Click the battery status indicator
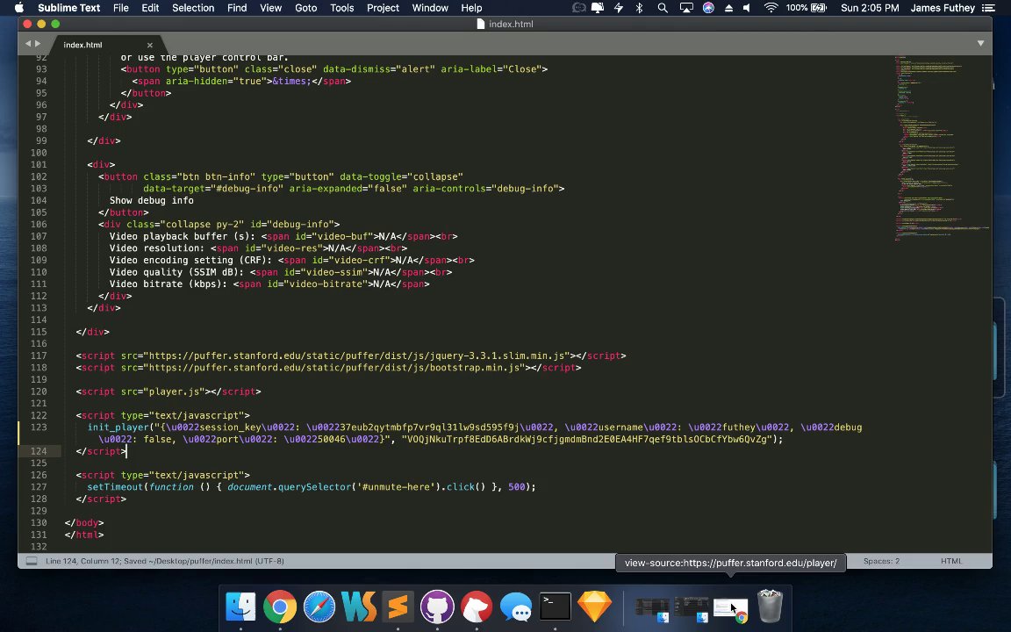Viewport: 1011px width, 632px height. click(x=806, y=8)
